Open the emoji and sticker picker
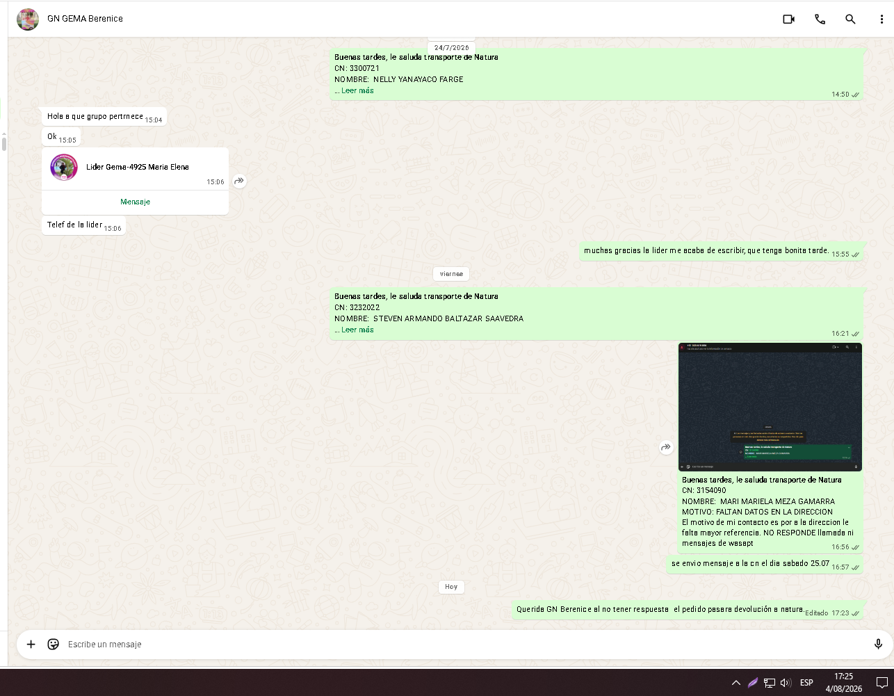 [53, 645]
